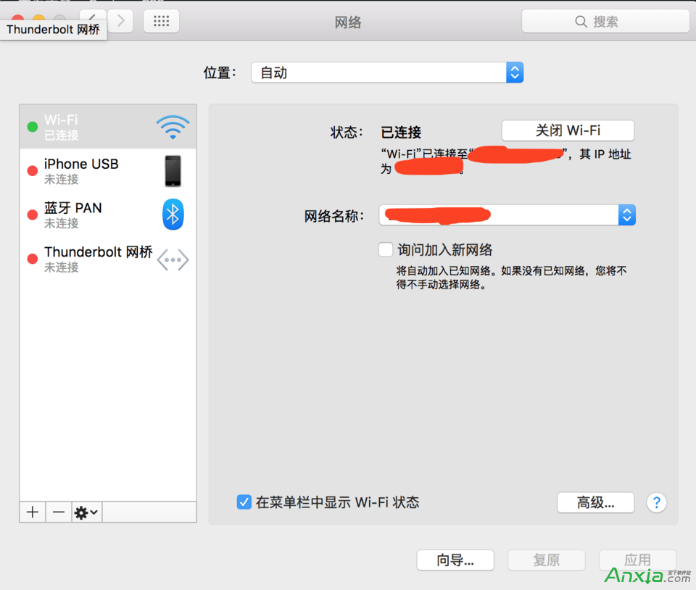Click the red status dot beside 蓝牙 PAN
The image size is (696, 590).
coord(33,215)
